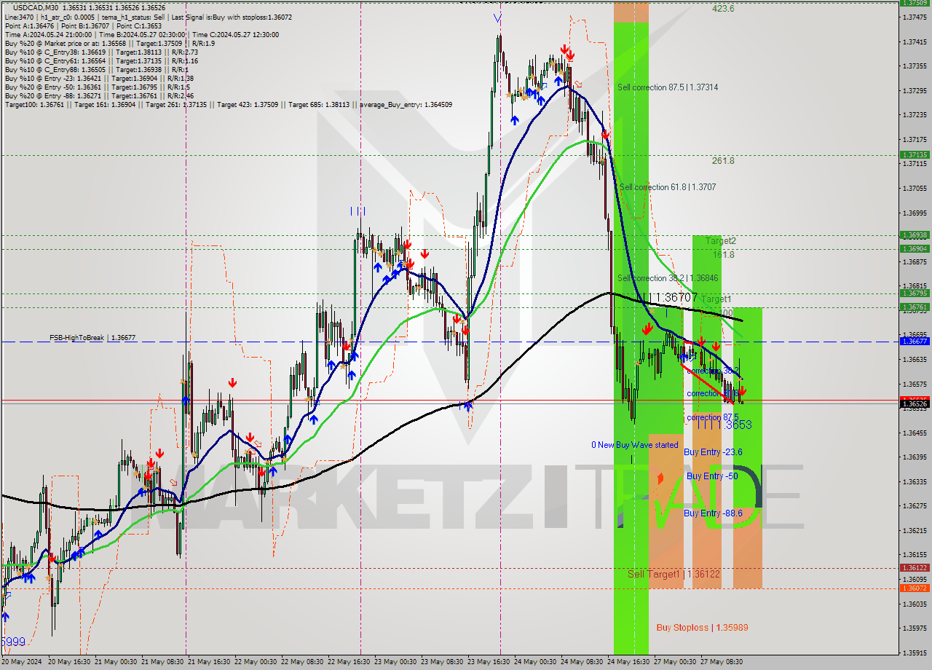Click the orange 1.36072 price tag

pyautogui.click(x=915, y=588)
